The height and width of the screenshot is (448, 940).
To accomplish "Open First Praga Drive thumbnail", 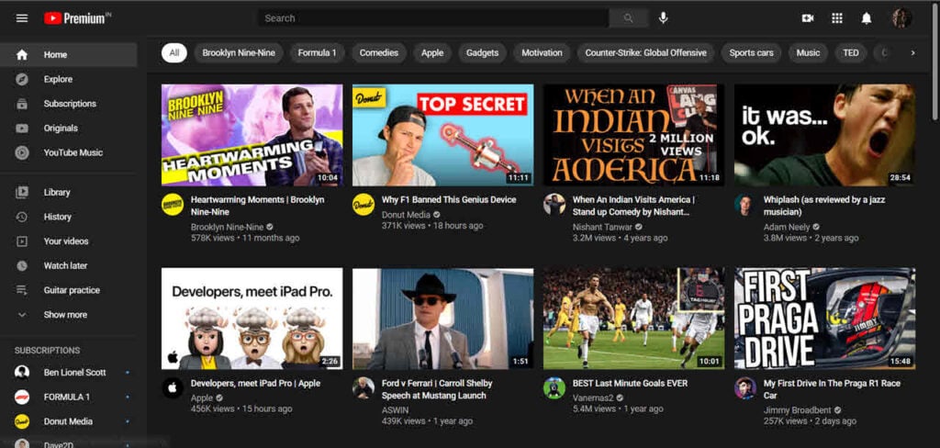I will pyautogui.click(x=825, y=319).
